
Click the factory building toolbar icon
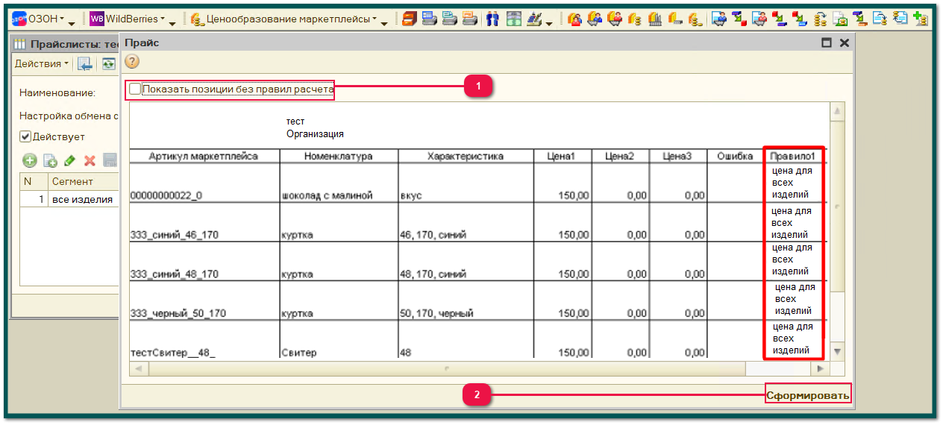655,19
